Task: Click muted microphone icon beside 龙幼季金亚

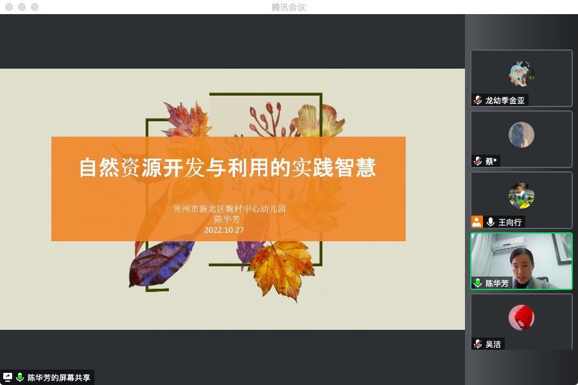Action: (478, 100)
